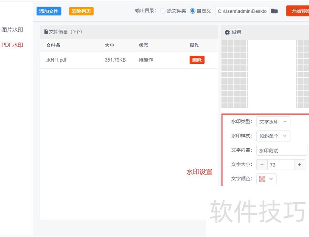Click the folder icon to browse output directory

point(274,11)
